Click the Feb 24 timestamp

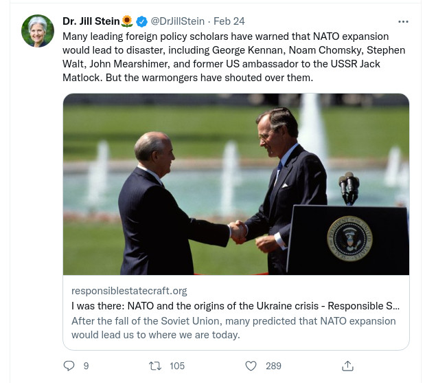[229, 21]
